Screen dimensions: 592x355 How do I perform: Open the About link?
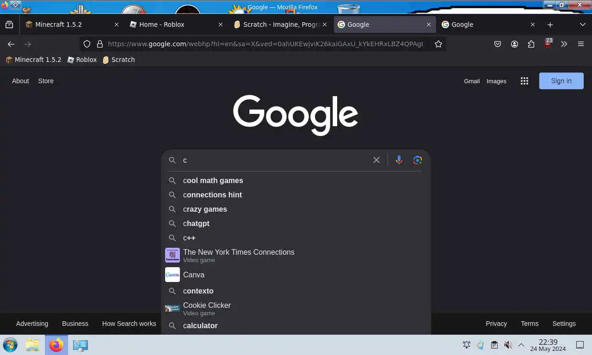pyautogui.click(x=20, y=81)
